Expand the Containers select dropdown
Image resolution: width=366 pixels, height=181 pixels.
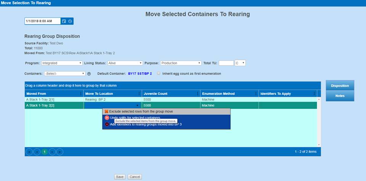(64, 74)
